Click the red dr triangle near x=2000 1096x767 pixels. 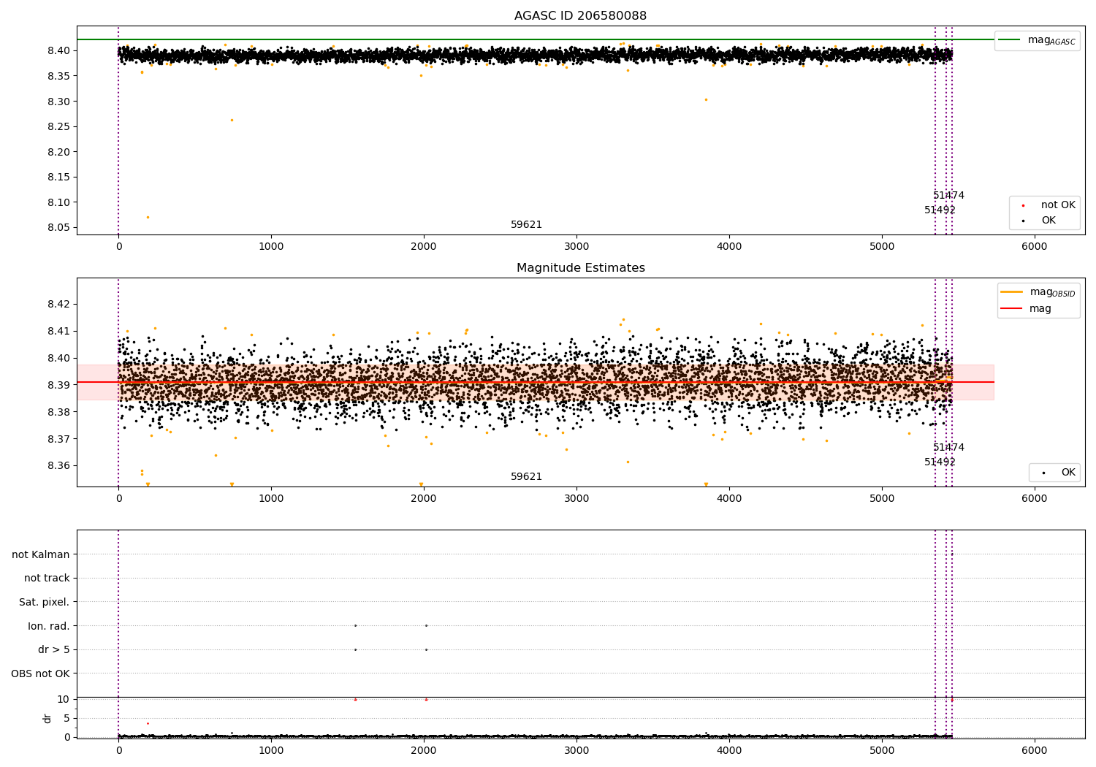427,699
